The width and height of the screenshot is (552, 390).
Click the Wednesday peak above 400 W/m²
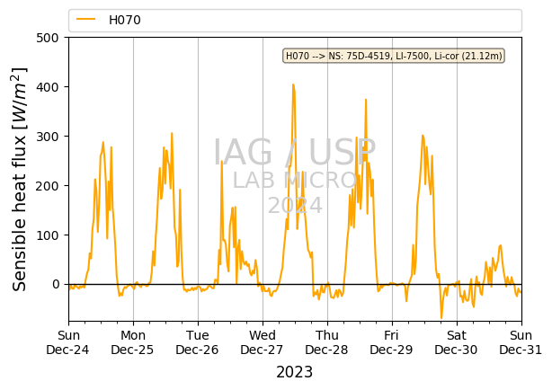293,84
